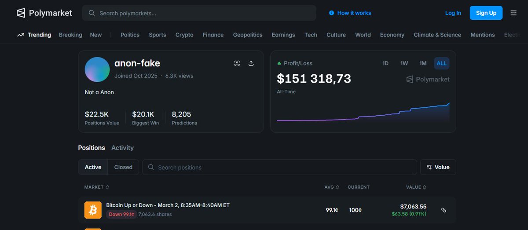The image size is (528, 230).
Task: Open the Tech category
Action: click(311, 35)
